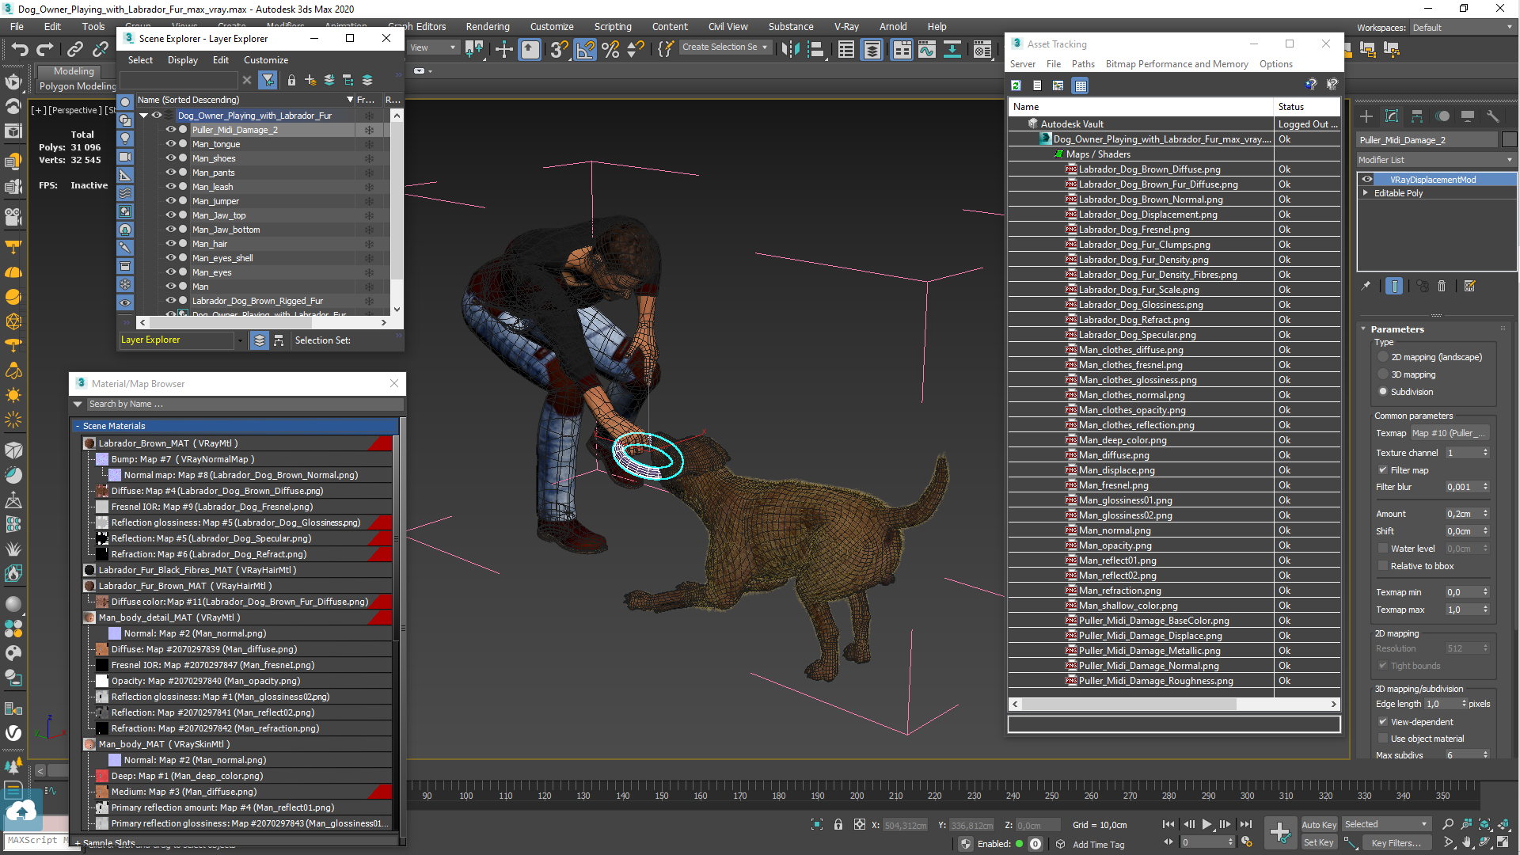
Task: Open the Modify panel tab icon
Action: point(1392,116)
